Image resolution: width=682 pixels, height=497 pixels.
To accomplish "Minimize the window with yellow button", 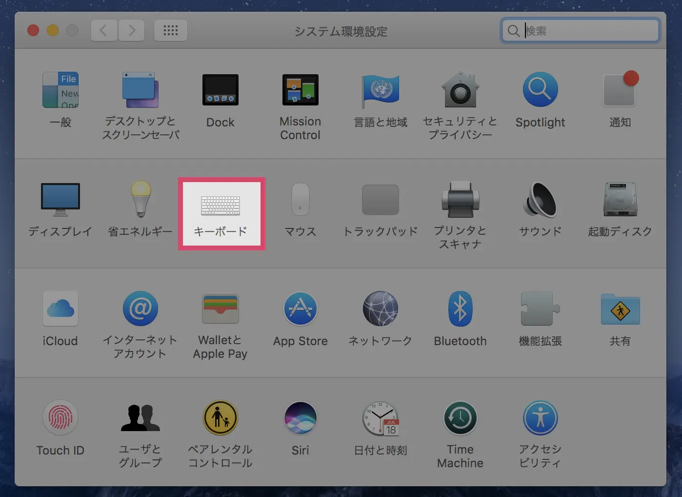I will (53, 30).
